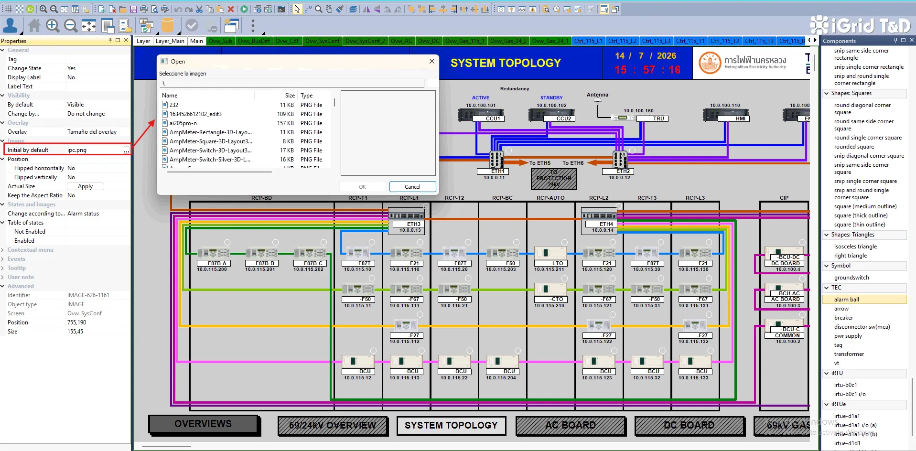Click the align left edges icon
This screenshot has width=916, height=451.
tap(432, 9)
